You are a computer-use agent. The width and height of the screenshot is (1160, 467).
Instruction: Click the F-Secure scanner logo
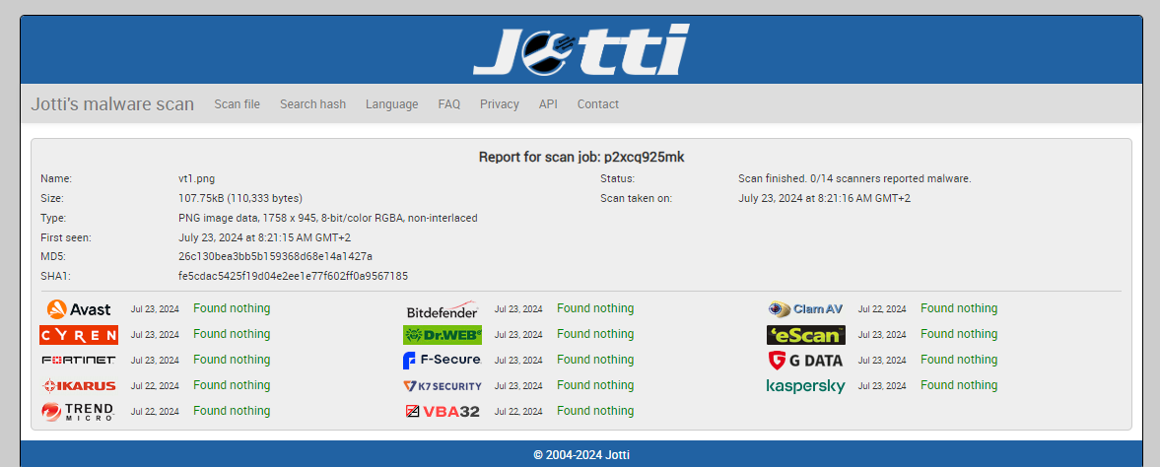pos(443,361)
